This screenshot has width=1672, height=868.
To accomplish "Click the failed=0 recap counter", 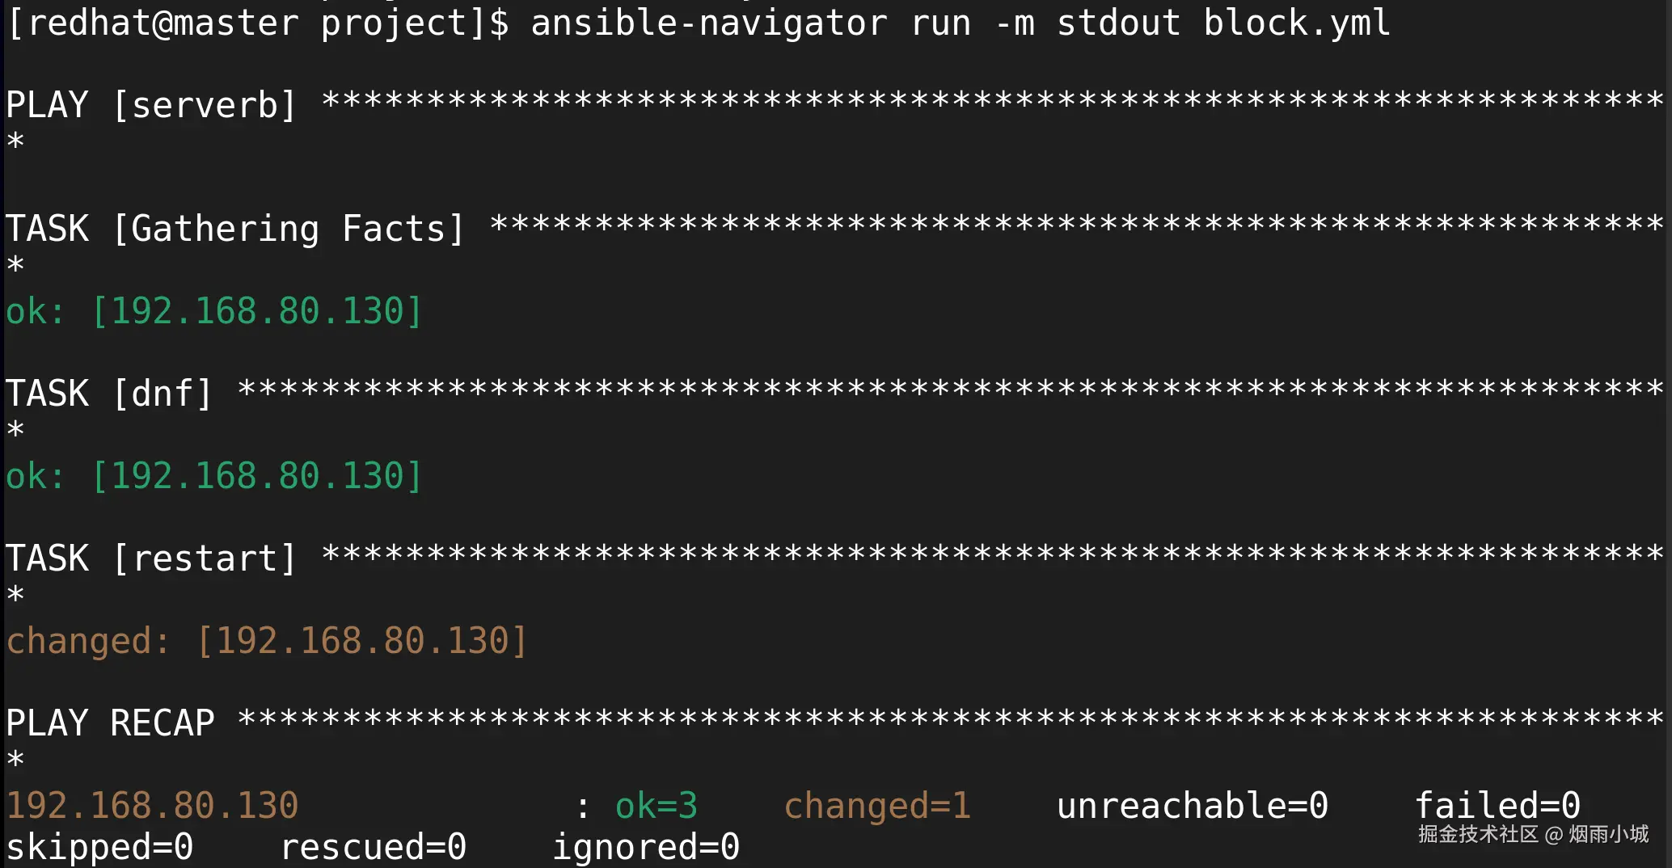I will (x=1497, y=806).
